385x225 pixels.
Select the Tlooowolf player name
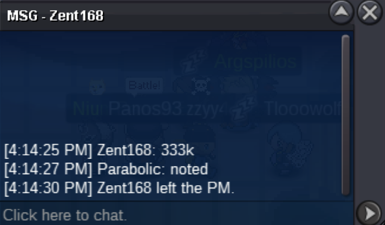(x=303, y=108)
